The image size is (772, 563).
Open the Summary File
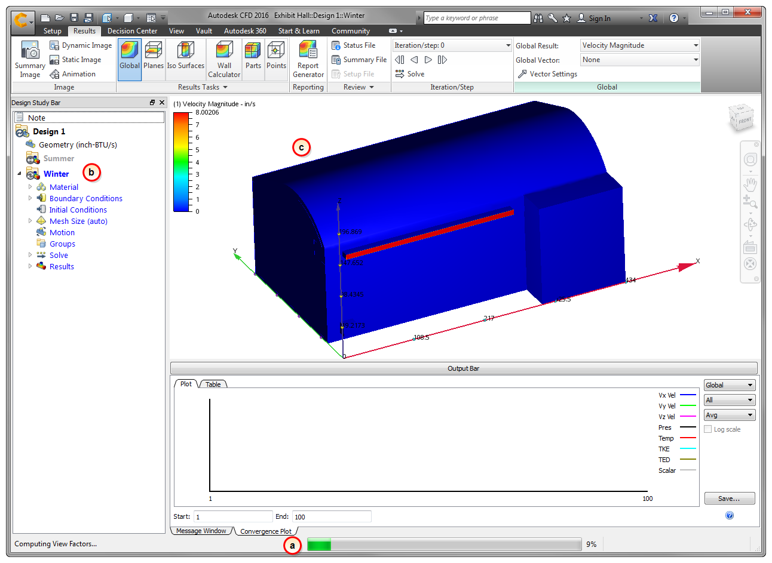pyautogui.click(x=359, y=60)
